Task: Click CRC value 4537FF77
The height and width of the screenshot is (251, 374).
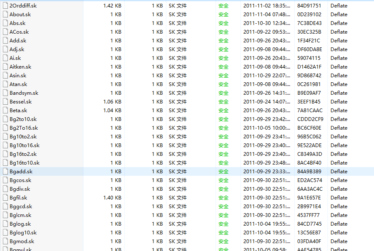Action: 308,215
